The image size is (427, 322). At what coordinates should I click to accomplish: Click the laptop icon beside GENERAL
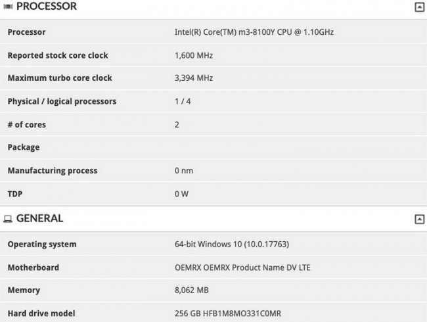click(x=8, y=219)
